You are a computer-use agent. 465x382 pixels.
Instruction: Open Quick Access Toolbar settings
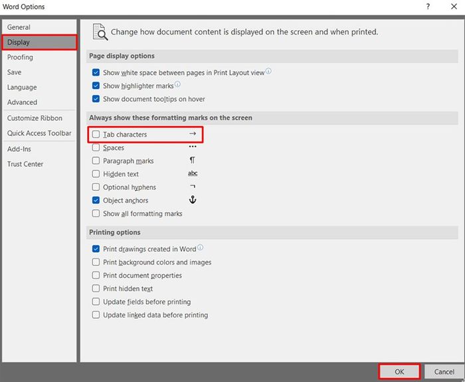coord(39,133)
